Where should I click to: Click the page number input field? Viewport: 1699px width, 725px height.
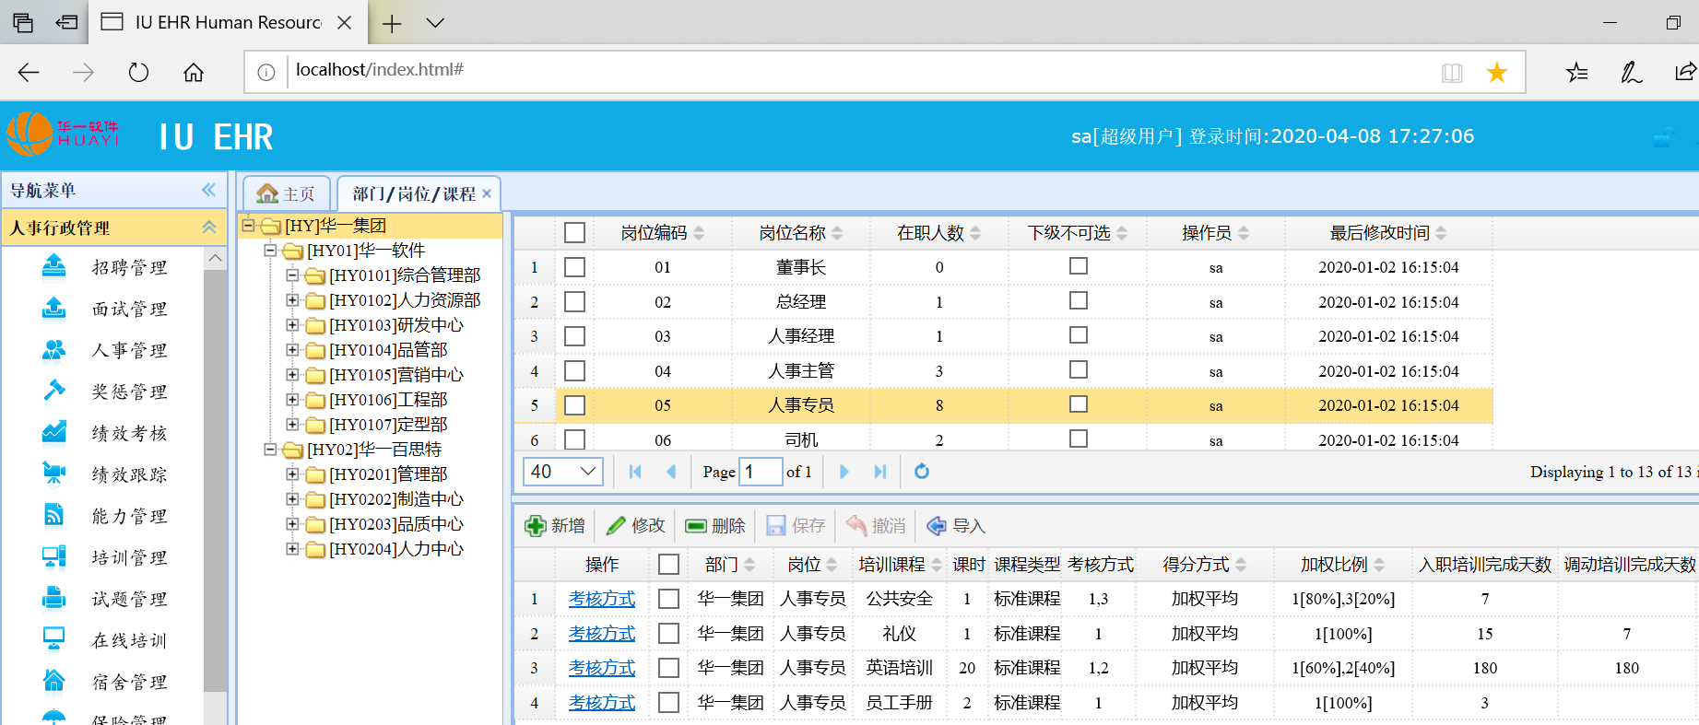pos(761,472)
